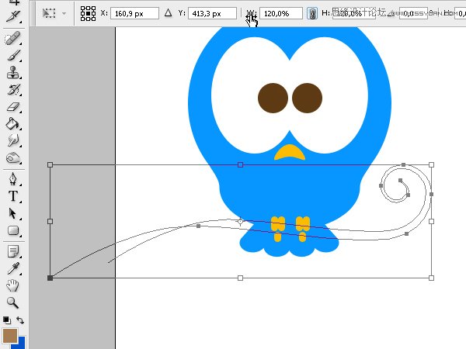The image size is (466, 349).
Task: Reset default foreground and background colors
Action: point(7,320)
